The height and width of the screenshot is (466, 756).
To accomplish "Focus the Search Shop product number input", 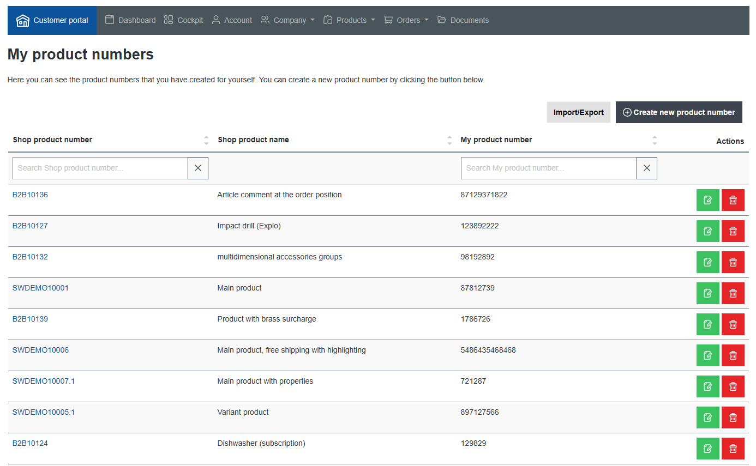I will point(100,168).
